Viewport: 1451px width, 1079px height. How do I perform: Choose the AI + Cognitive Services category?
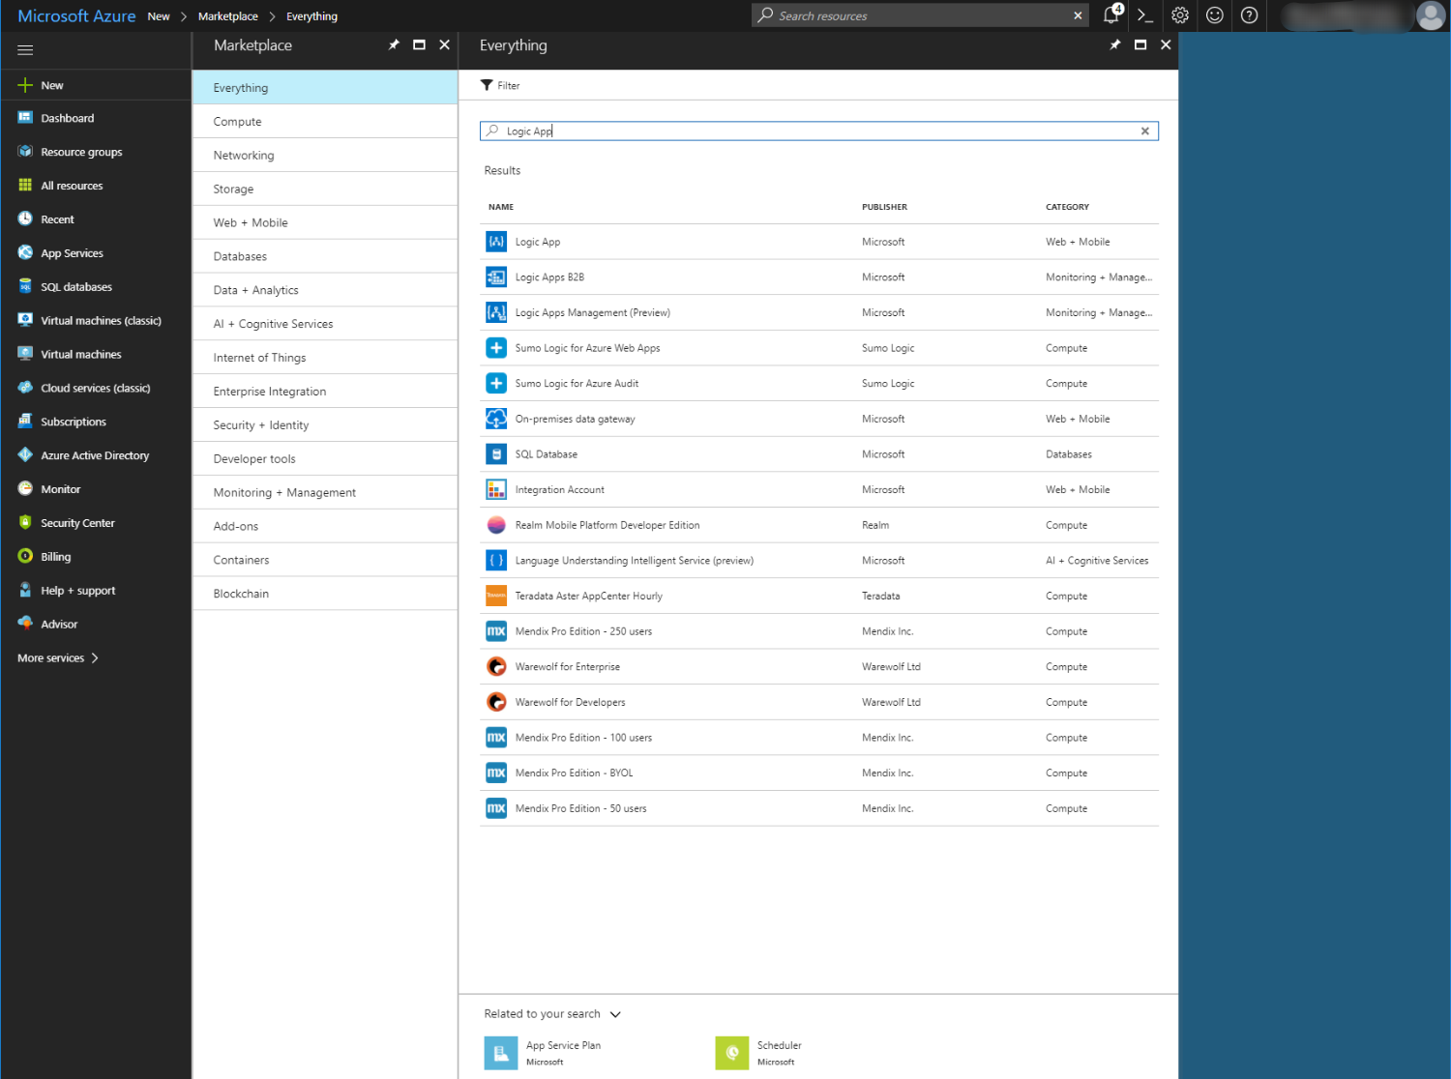click(x=325, y=324)
